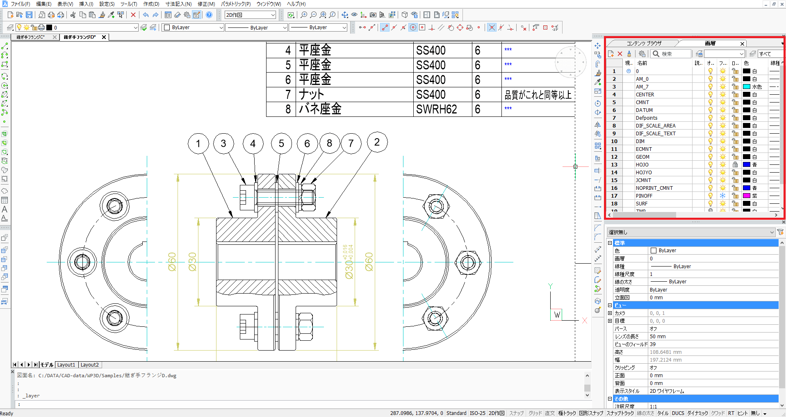Image resolution: width=786 pixels, height=417 pixels.
Task: Open the パラメトリック(P) menu
Action: tap(235, 4)
